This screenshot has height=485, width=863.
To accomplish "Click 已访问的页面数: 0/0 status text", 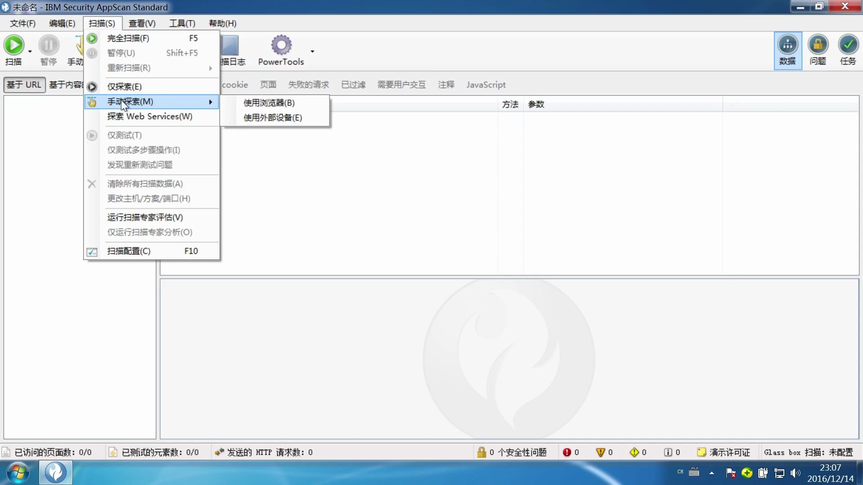I will [x=53, y=452].
